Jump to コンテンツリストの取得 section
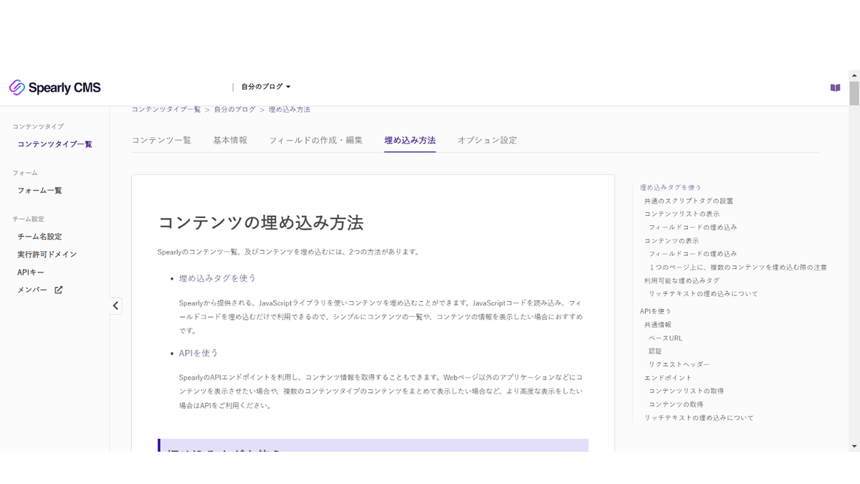This screenshot has width=860, height=484. [687, 391]
